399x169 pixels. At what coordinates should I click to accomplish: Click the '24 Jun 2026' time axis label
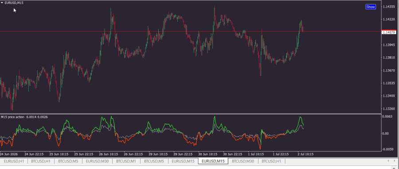pyautogui.click(x=8, y=154)
